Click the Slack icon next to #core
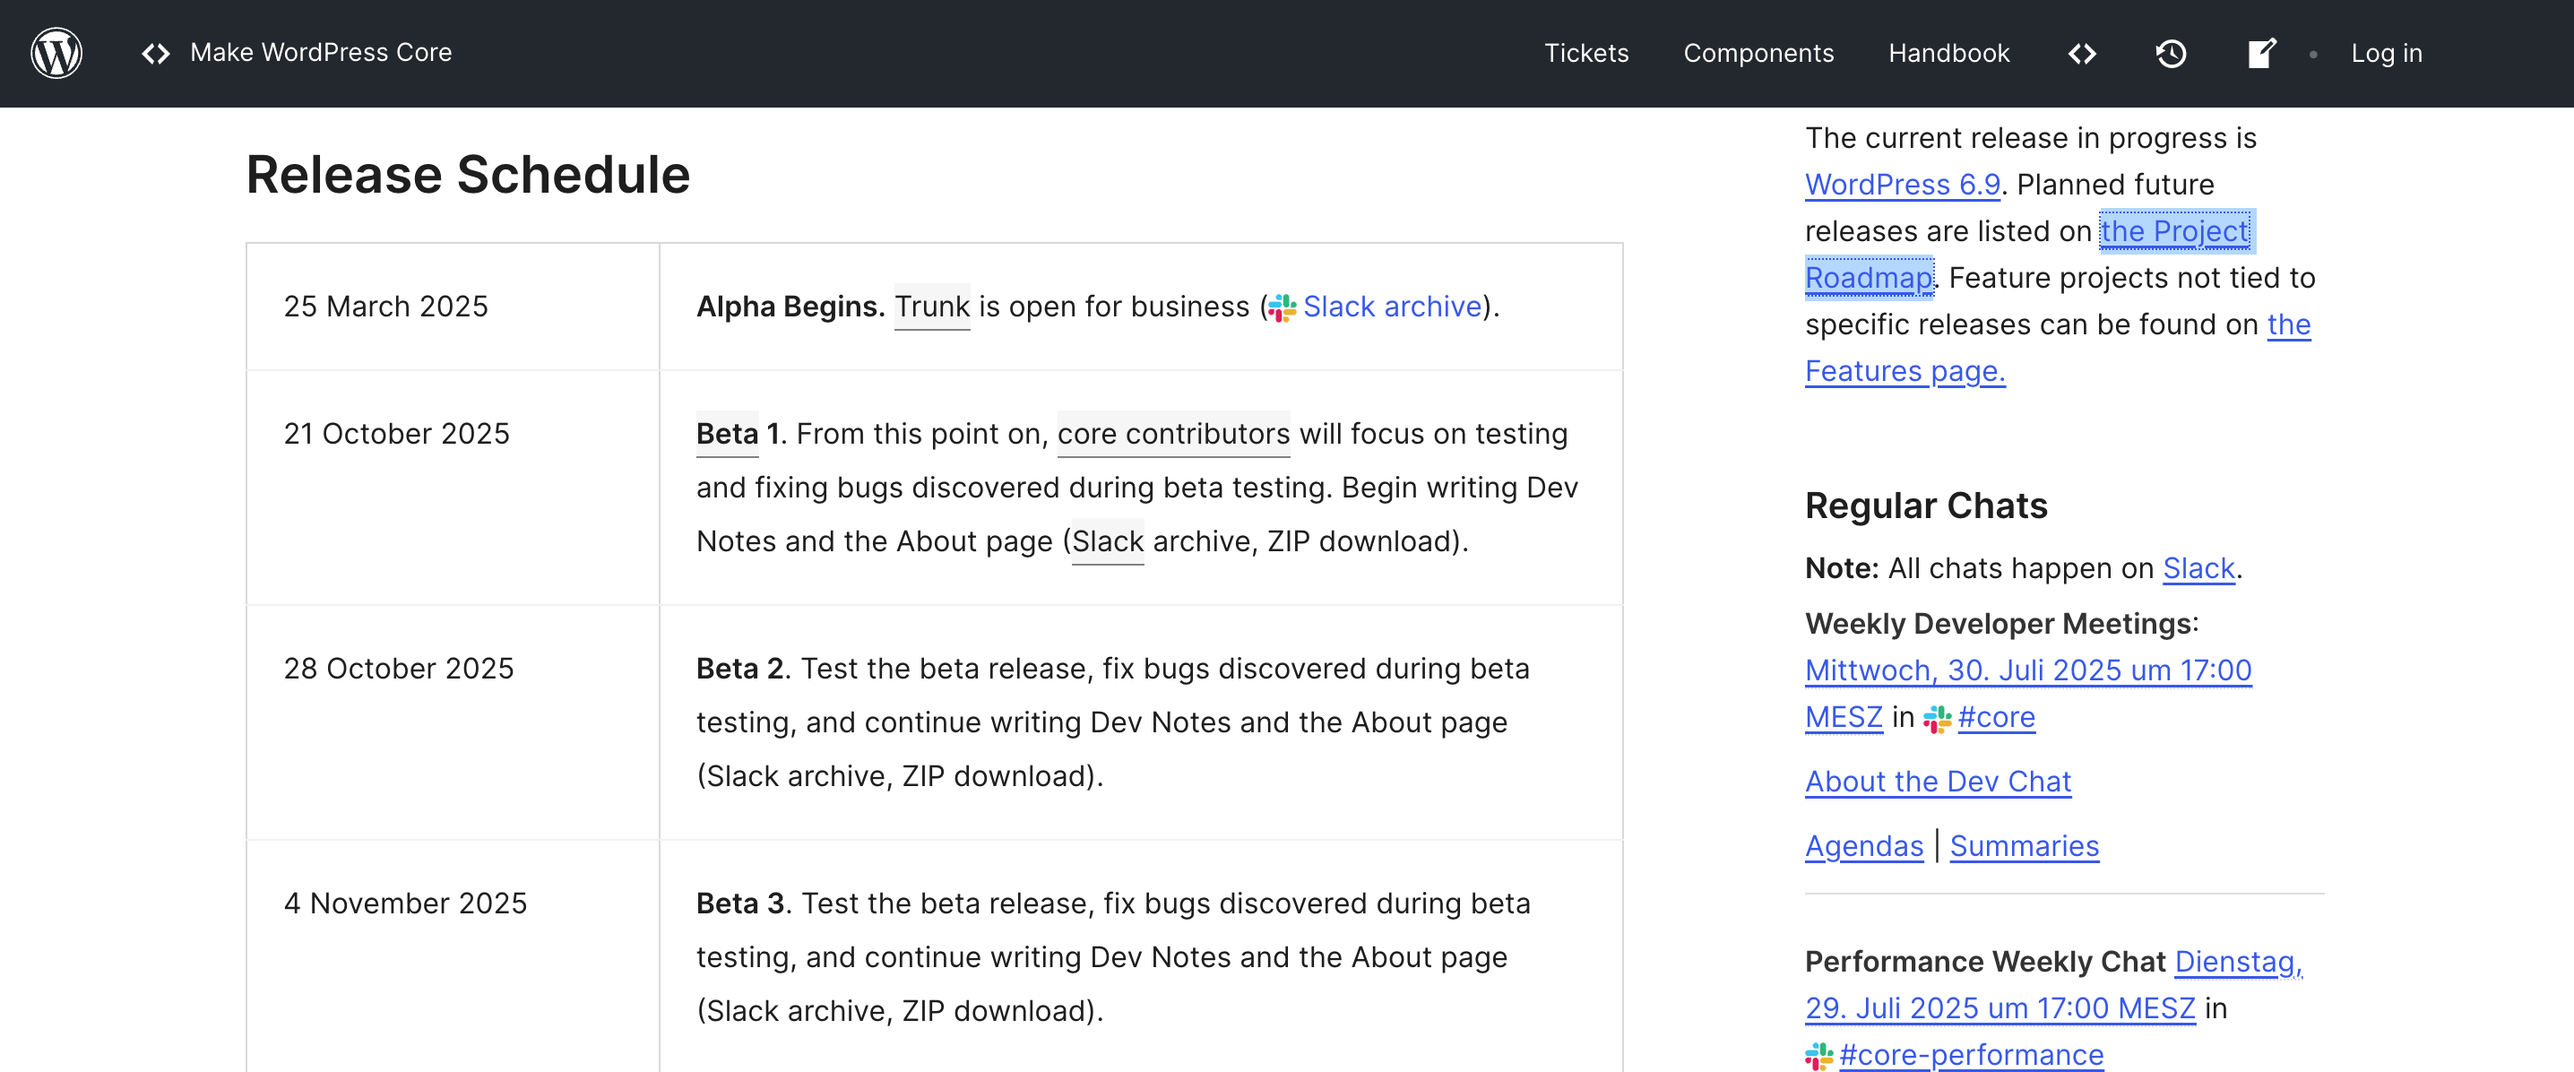2574x1072 pixels. point(1937,718)
